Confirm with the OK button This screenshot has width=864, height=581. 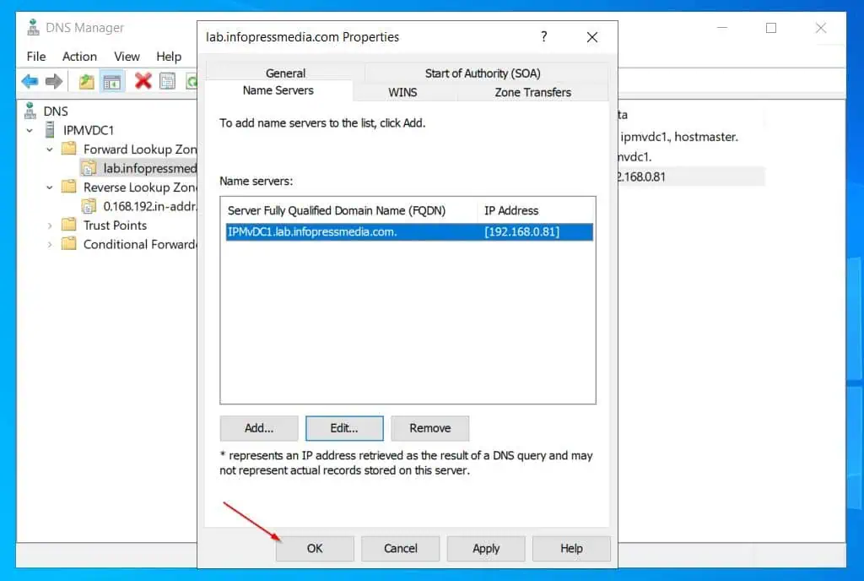(x=315, y=548)
